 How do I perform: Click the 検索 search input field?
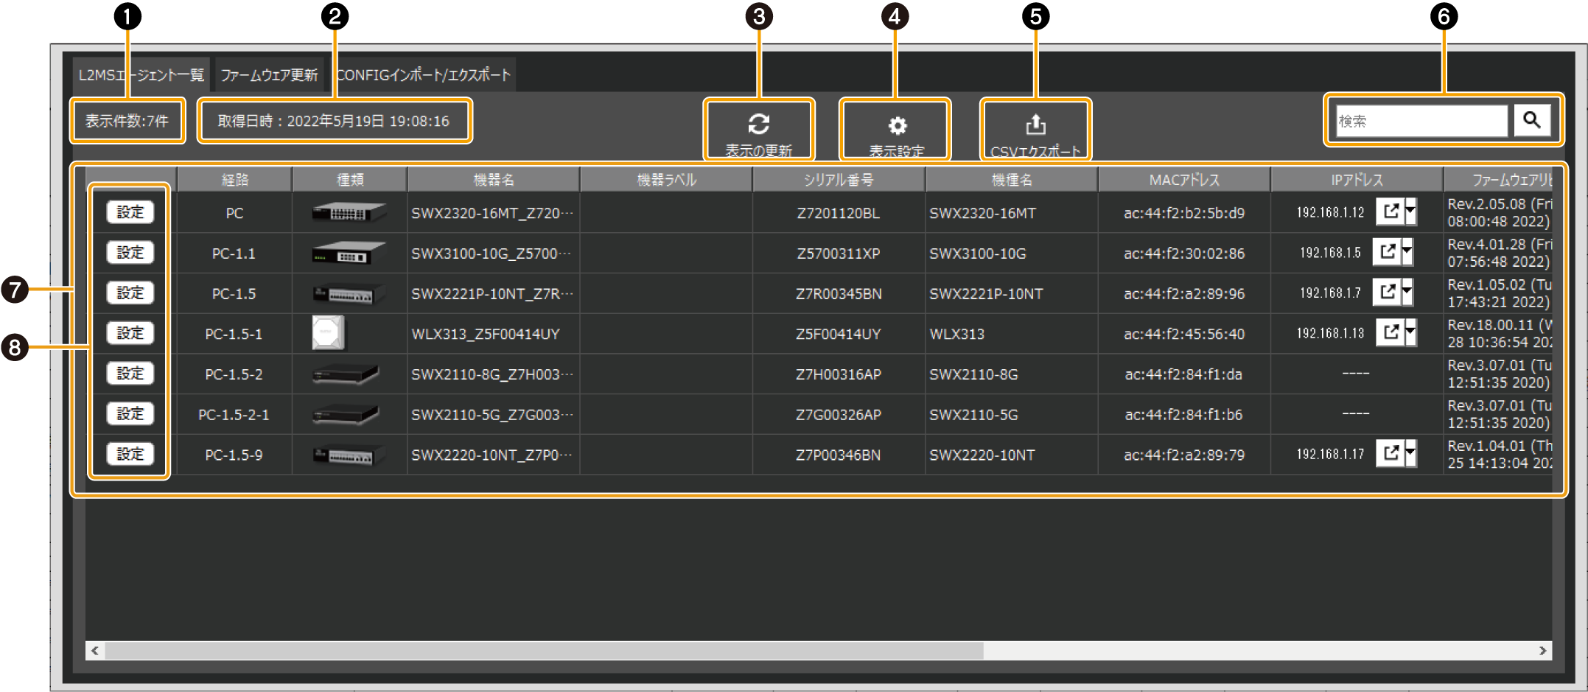1421,120
